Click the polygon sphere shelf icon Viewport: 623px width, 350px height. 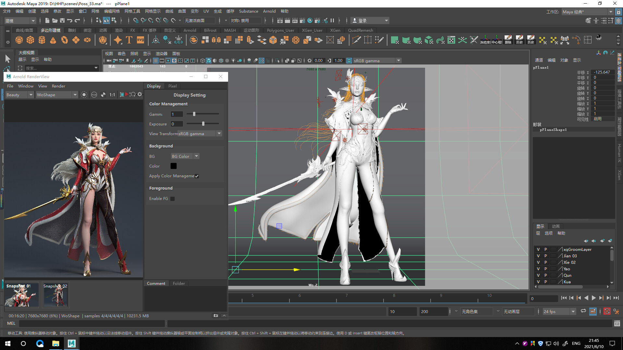coord(19,40)
